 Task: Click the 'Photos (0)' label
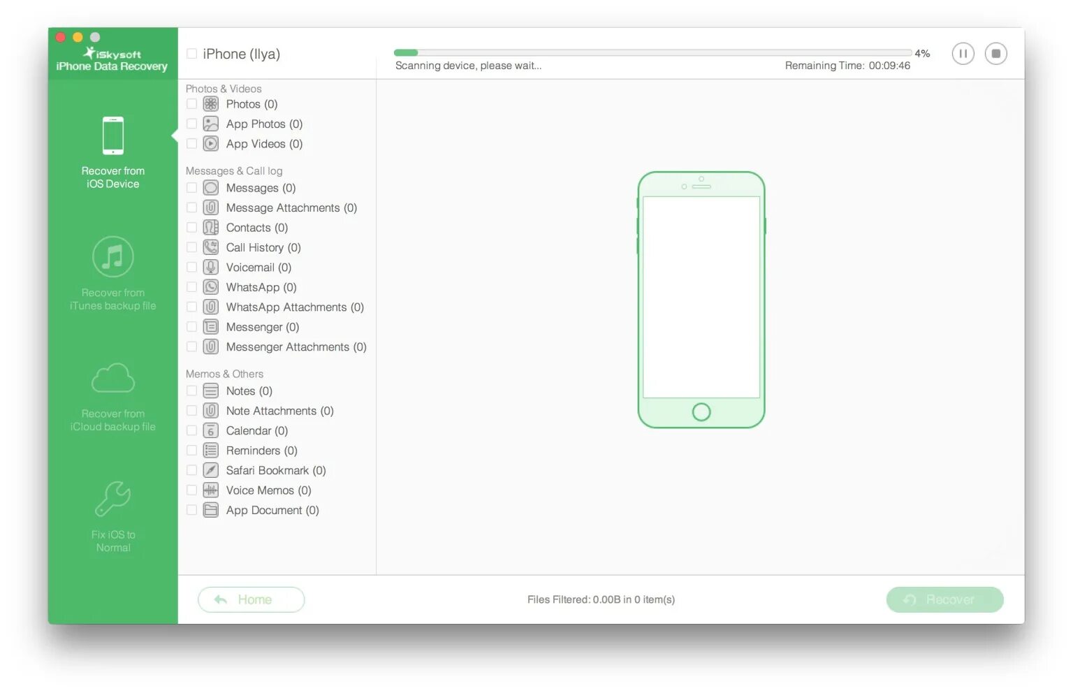click(x=252, y=104)
